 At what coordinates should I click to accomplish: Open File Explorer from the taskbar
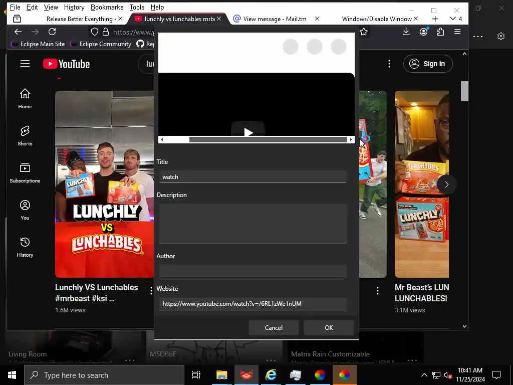click(221, 375)
